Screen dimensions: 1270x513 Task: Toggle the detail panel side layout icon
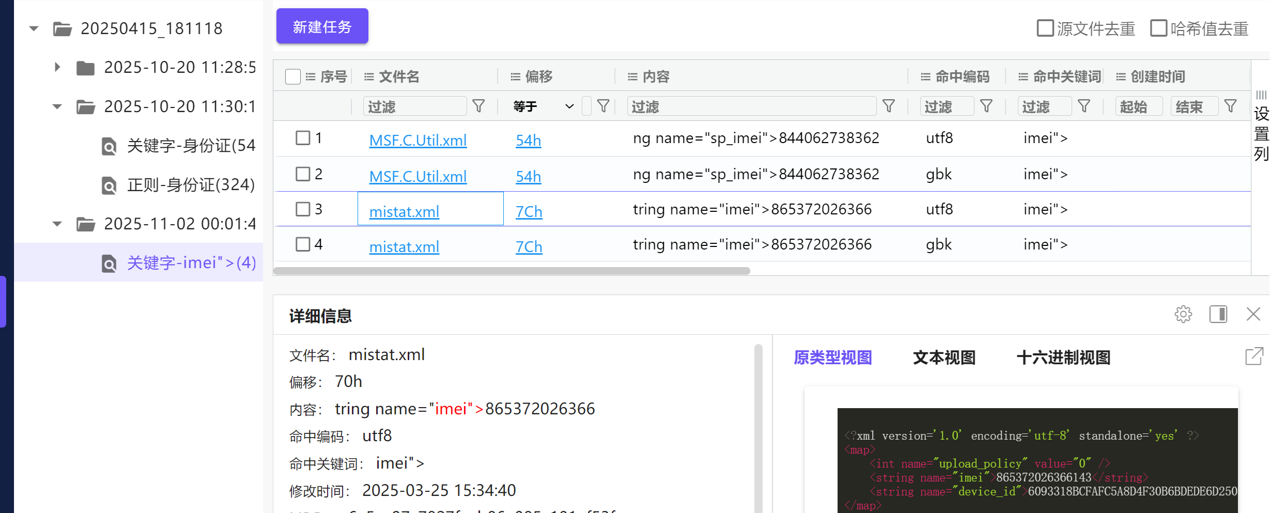pyautogui.click(x=1218, y=314)
